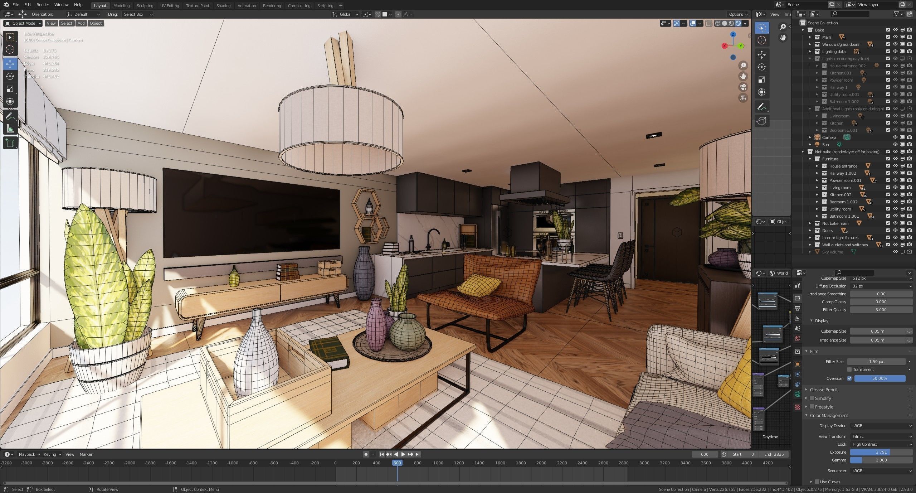The height and width of the screenshot is (493, 916).
Task: Toggle viewport gizmos button
Action: pyautogui.click(x=676, y=23)
